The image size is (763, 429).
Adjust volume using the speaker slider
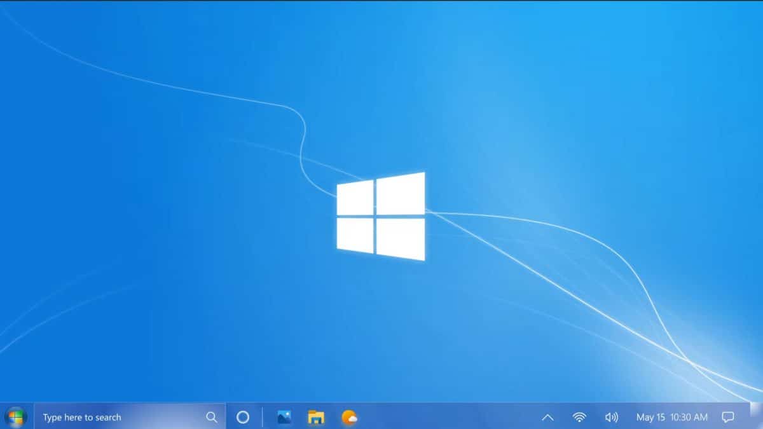click(x=611, y=418)
